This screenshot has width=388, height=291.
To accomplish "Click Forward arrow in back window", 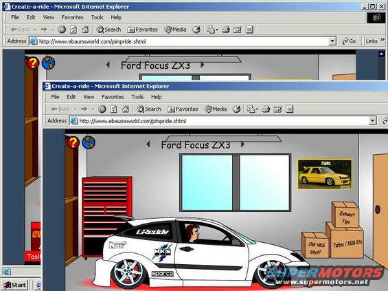I will [44, 30].
